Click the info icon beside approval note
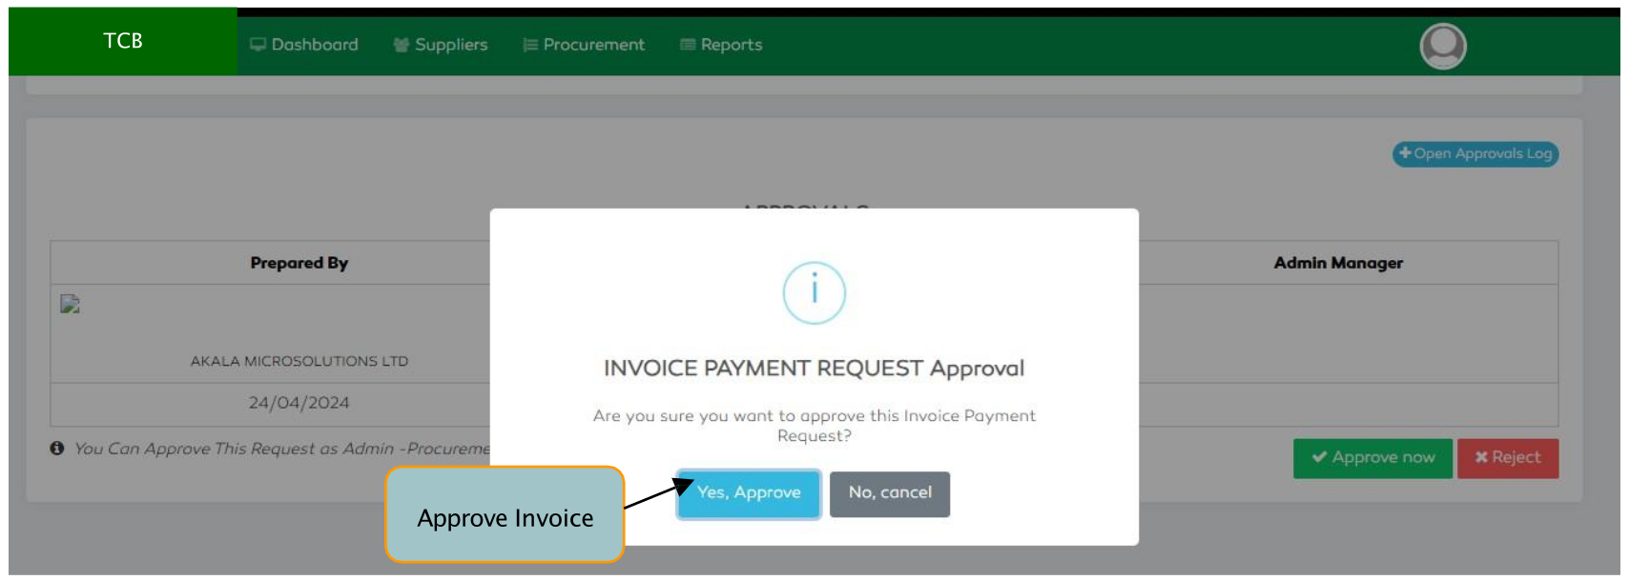The width and height of the screenshot is (1629, 580). click(57, 448)
